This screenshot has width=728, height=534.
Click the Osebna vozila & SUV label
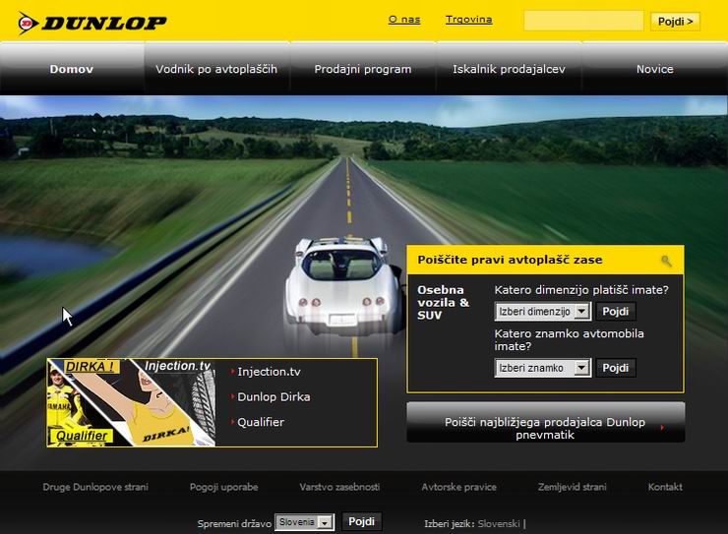pos(444,303)
